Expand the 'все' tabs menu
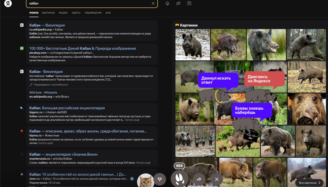Image resolution: width=328 pixels, height=187 pixels. point(108,12)
